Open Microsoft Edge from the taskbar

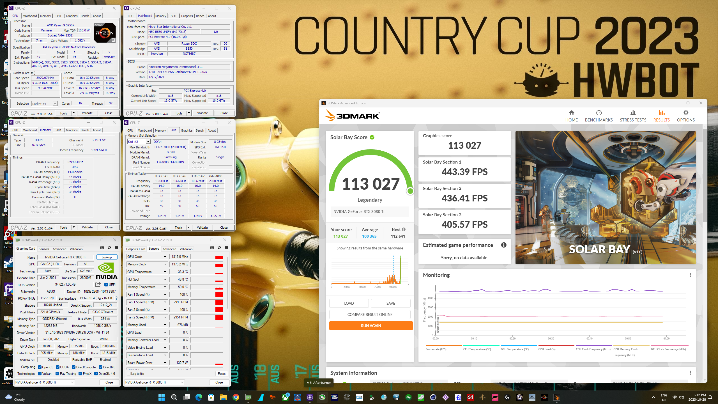click(x=199, y=397)
